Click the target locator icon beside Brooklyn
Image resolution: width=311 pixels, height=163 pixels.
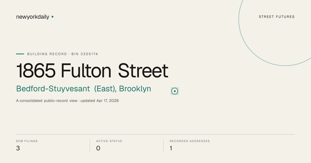(x=175, y=91)
